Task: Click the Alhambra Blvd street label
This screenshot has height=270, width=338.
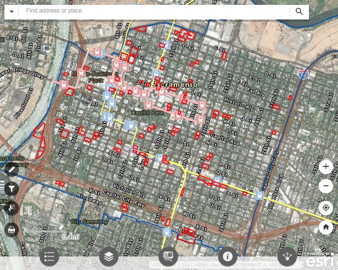Action: pos(275,193)
